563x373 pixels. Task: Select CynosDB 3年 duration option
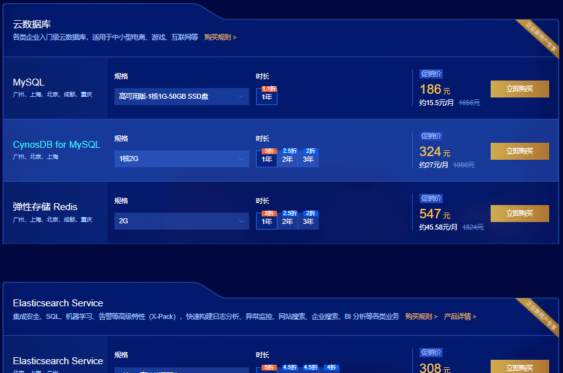pyautogui.click(x=308, y=159)
